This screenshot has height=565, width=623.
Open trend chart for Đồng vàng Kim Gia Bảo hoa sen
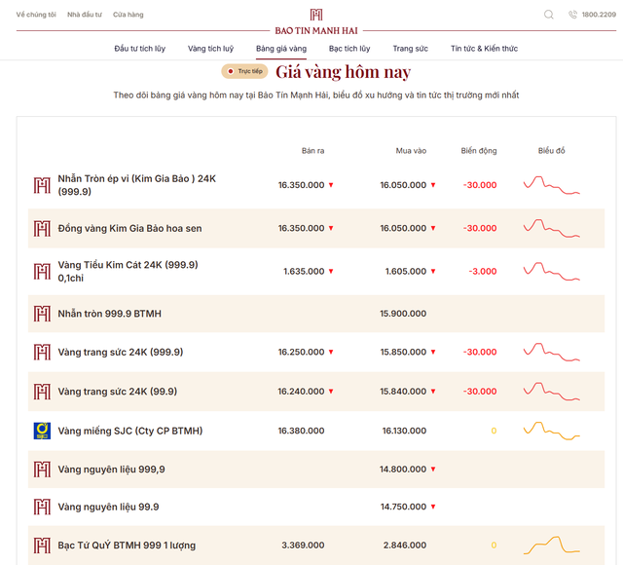coord(552,228)
